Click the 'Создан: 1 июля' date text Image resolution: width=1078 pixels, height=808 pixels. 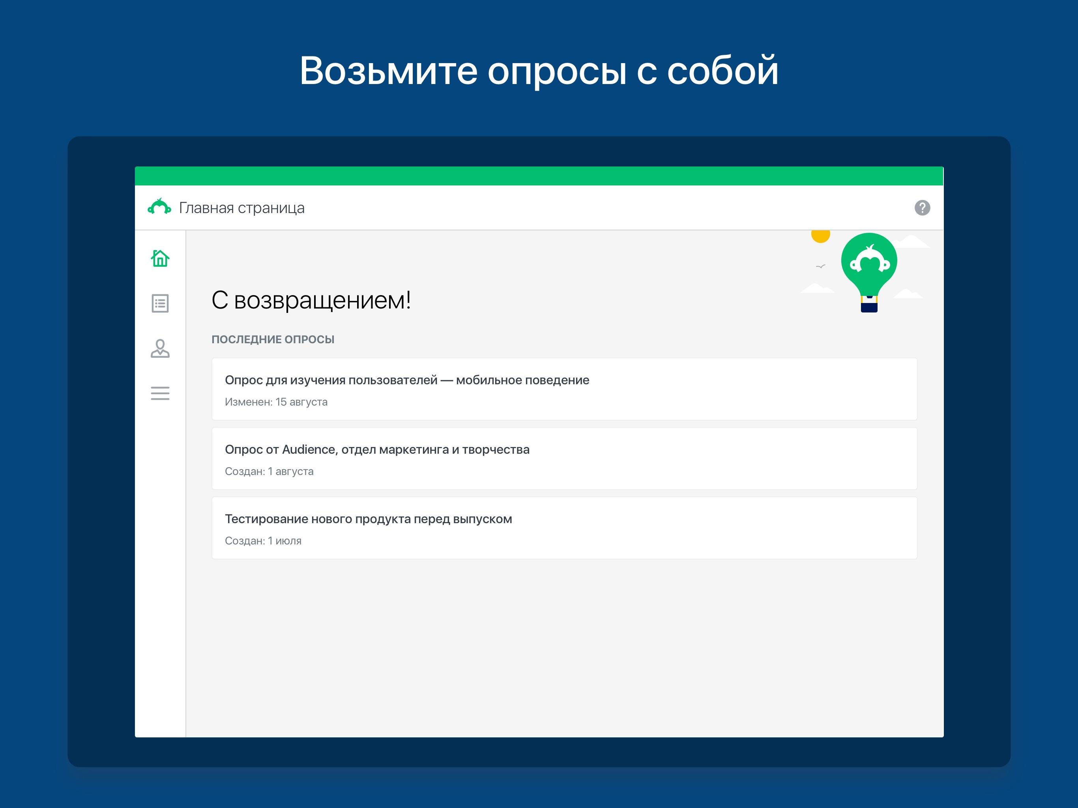click(x=263, y=541)
